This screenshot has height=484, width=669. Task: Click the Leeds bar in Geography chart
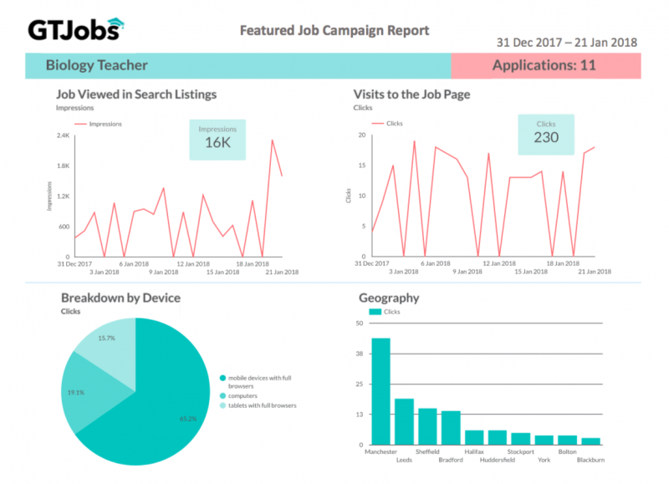click(x=404, y=421)
